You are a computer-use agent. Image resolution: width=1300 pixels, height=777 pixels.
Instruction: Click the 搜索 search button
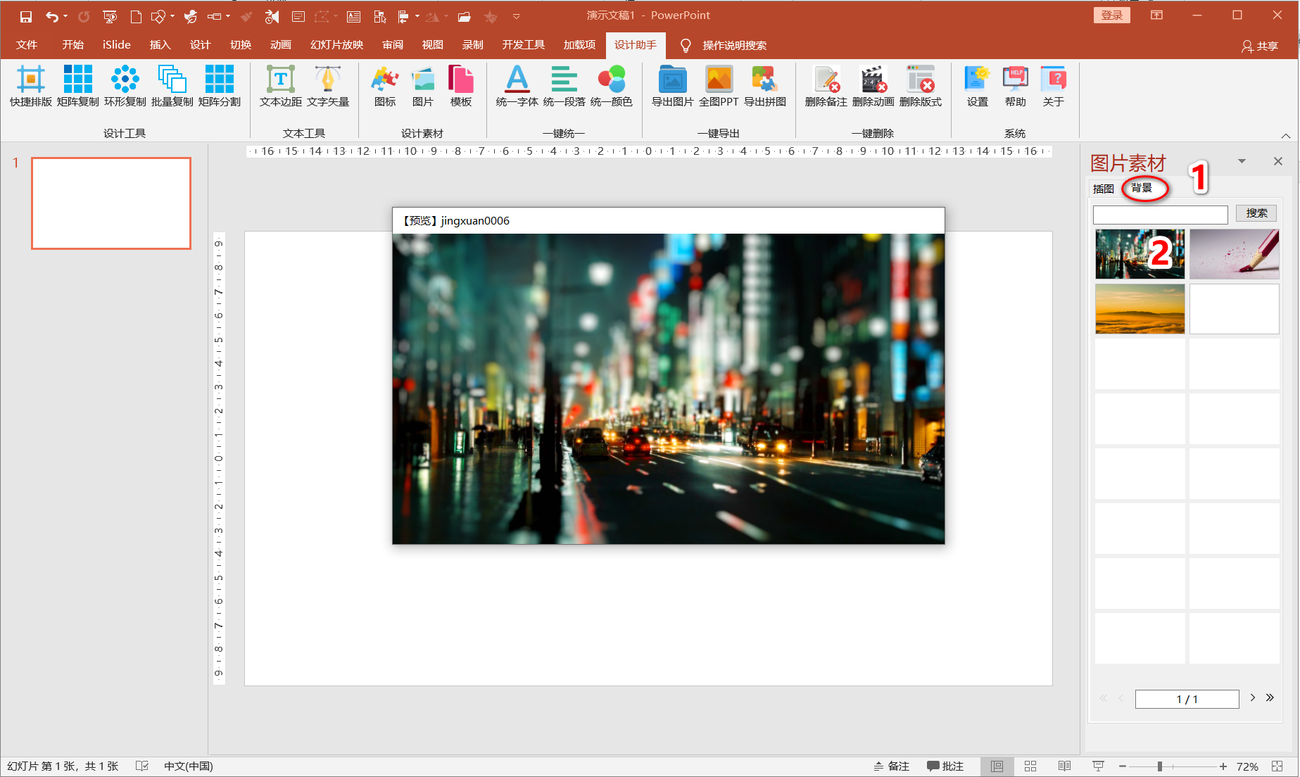pyautogui.click(x=1256, y=213)
